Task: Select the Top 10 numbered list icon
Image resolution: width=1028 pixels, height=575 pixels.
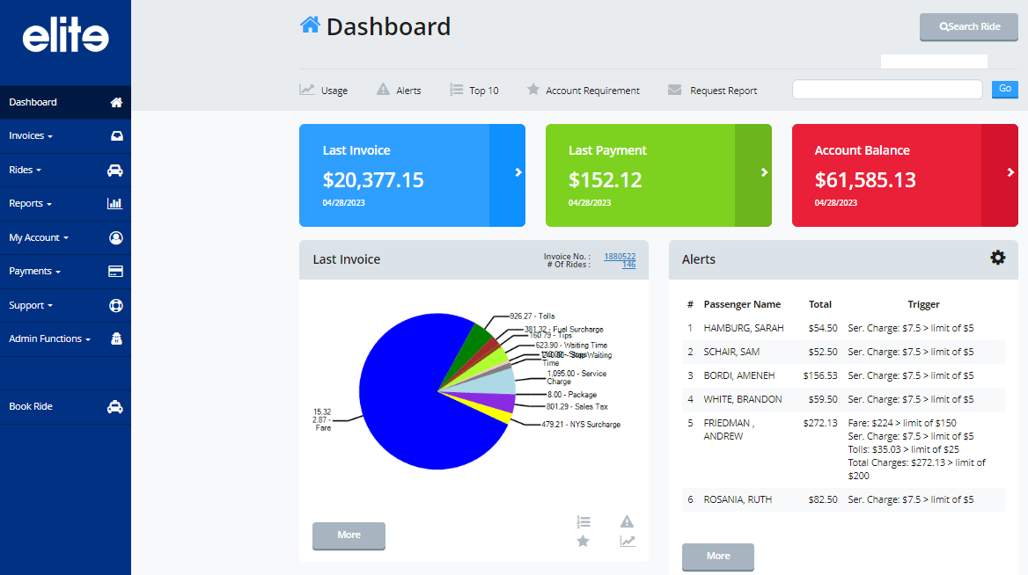Action: pyautogui.click(x=455, y=89)
